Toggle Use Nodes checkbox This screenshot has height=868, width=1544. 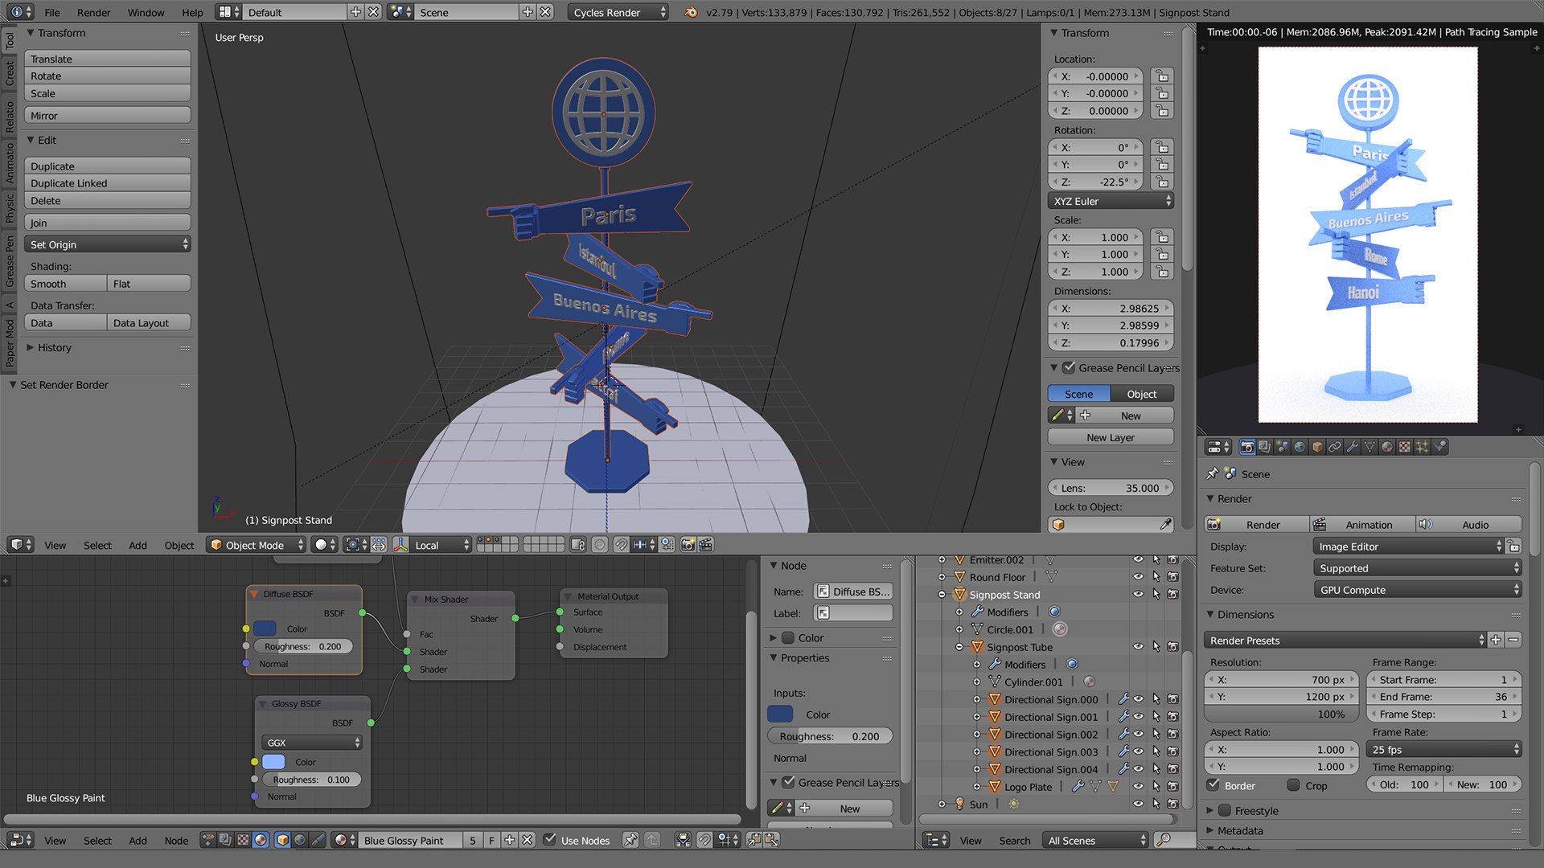click(x=550, y=840)
